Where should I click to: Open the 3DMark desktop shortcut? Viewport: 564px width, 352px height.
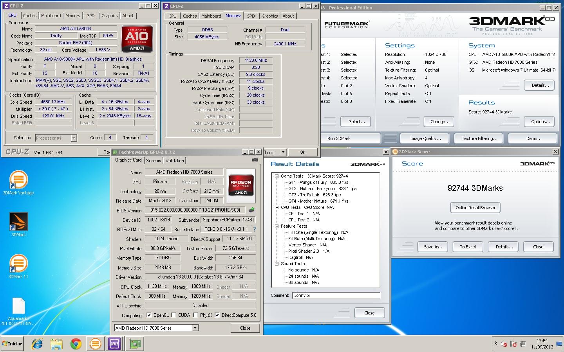point(18,224)
